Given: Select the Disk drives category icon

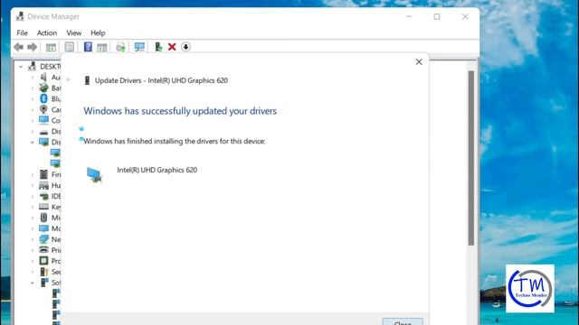Looking at the screenshot, I should pos(43,132).
